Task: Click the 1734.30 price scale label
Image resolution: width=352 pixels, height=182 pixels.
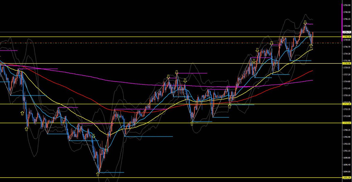Action: (x=347, y=54)
